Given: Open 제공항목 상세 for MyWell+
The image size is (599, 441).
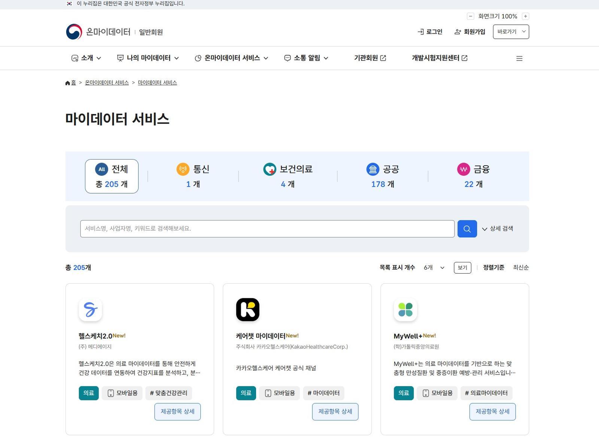Looking at the screenshot, I should tap(493, 411).
